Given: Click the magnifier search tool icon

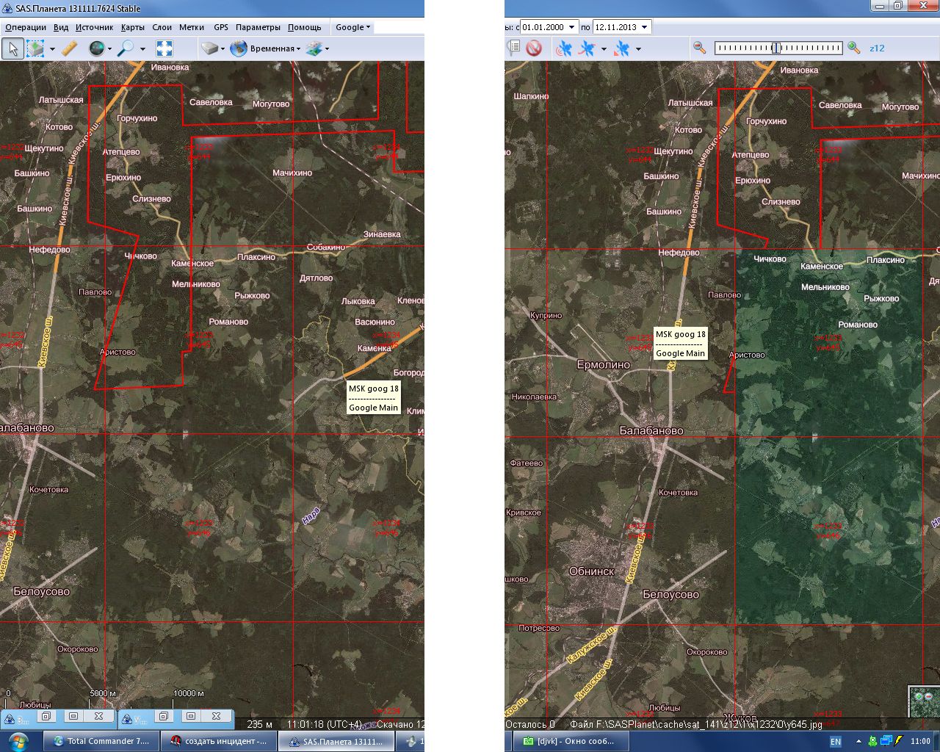Looking at the screenshot, I should tap(126, 48).
